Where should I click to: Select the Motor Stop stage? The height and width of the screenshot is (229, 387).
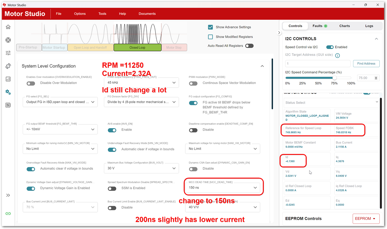point(174,48)
